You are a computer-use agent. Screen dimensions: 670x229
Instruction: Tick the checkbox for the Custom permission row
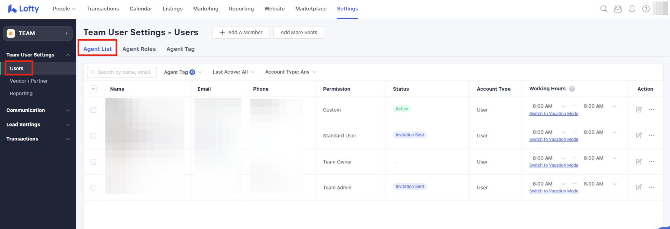(93, 110)
